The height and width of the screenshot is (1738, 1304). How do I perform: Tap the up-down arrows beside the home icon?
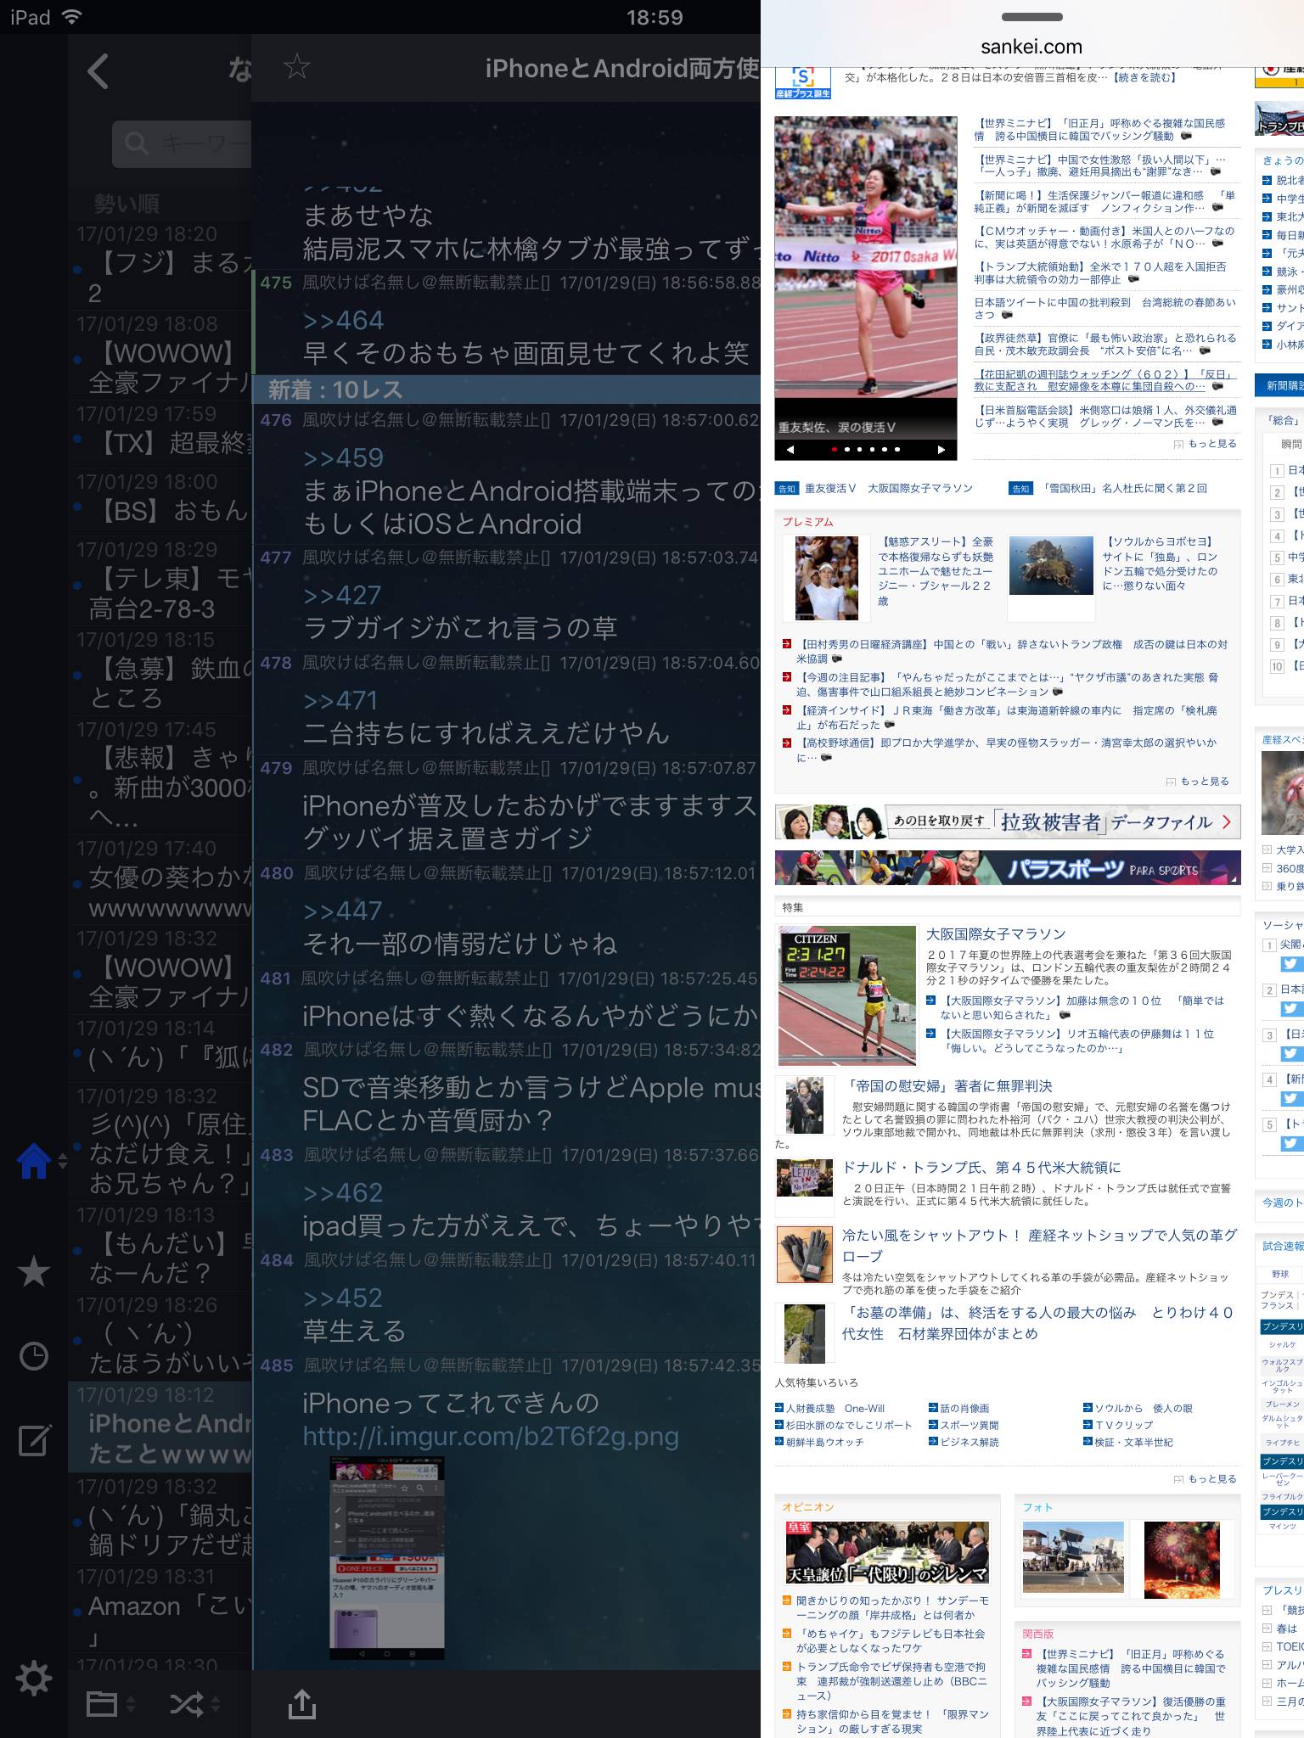point(62,1162)
